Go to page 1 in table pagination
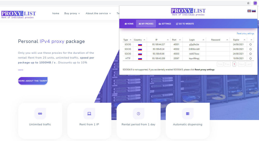 pyautogui.click(x=234, y=64)
